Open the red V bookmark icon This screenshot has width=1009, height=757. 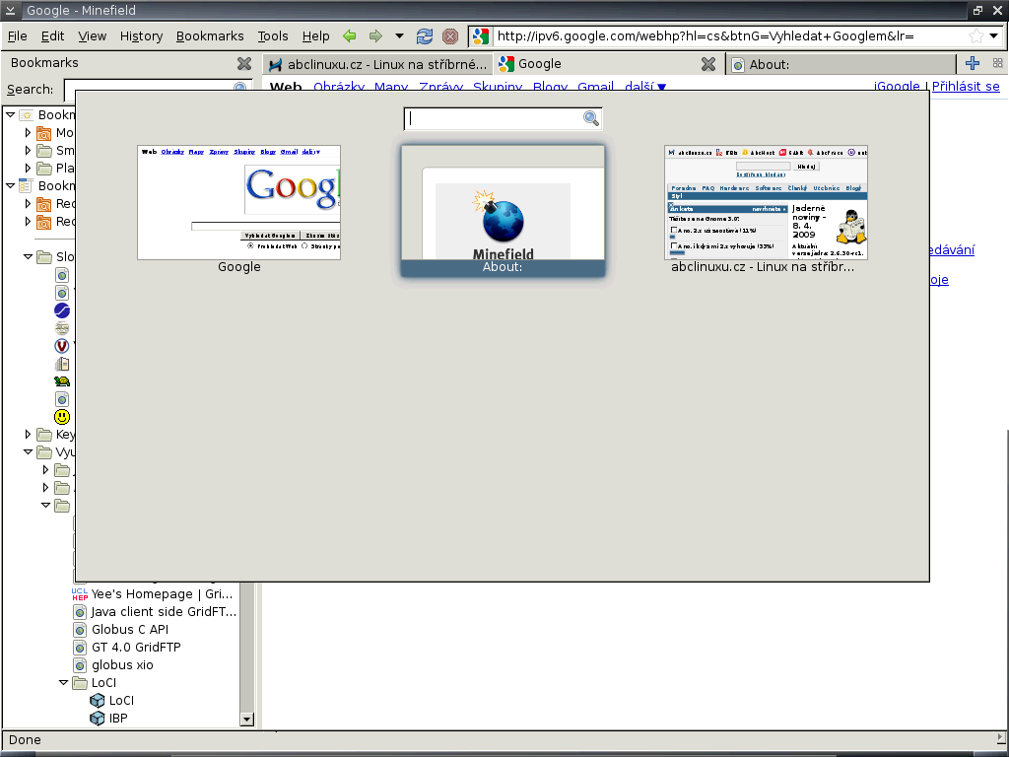(62, 346)
